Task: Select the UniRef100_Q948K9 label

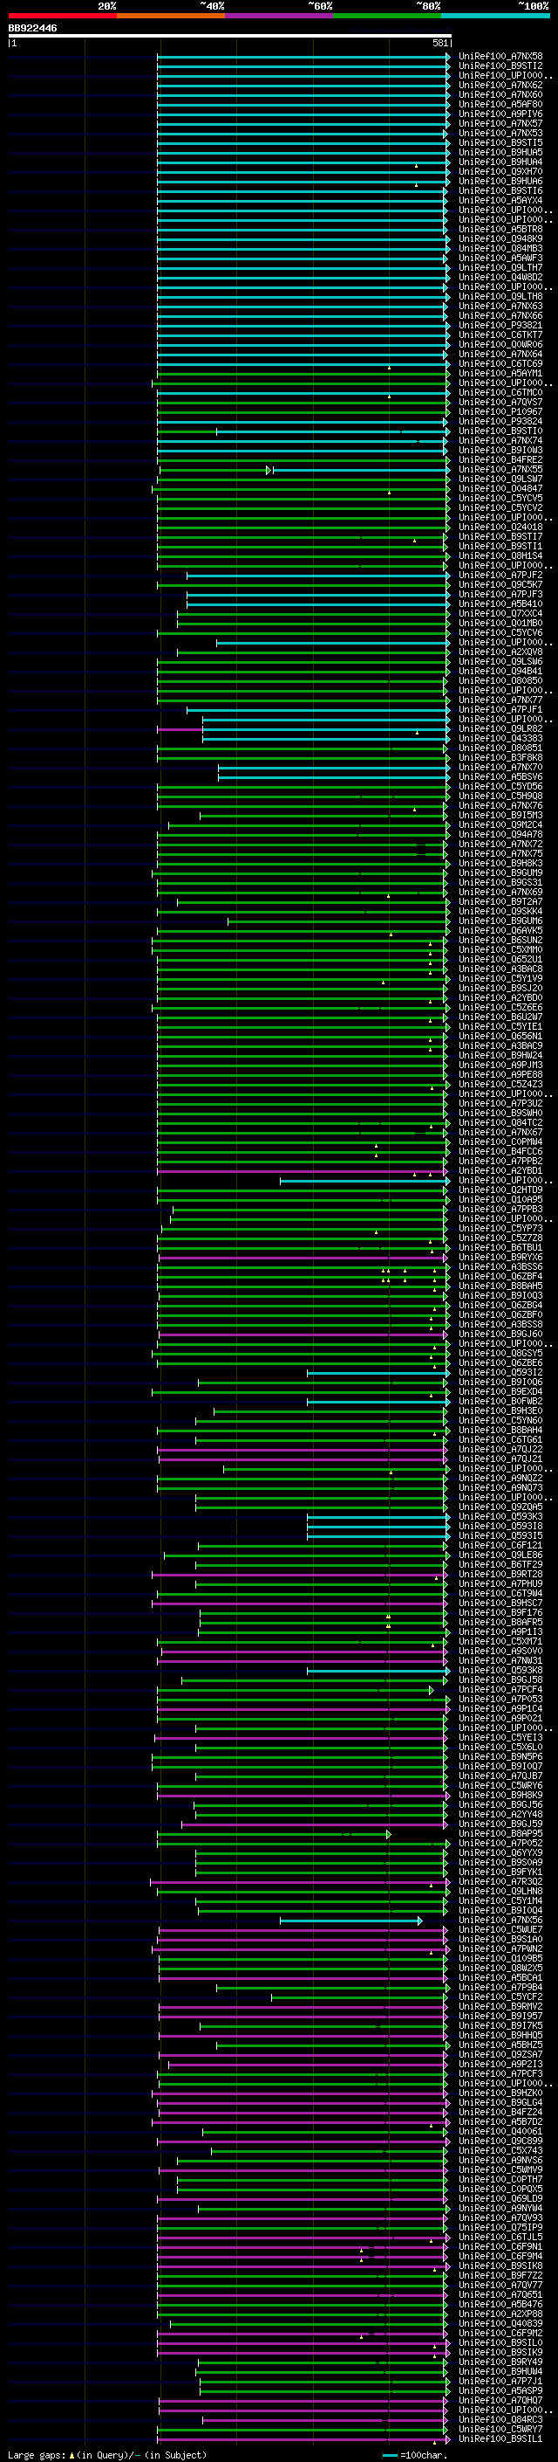Action: 500,239
